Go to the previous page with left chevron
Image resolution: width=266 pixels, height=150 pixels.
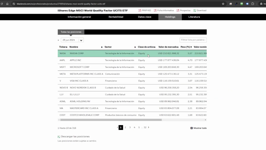pos(117,127)
